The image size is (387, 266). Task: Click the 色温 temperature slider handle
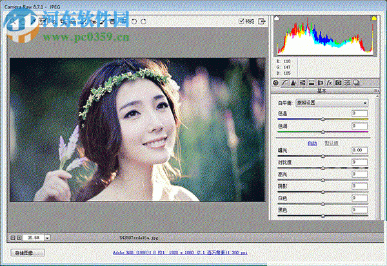coord(323,119)
